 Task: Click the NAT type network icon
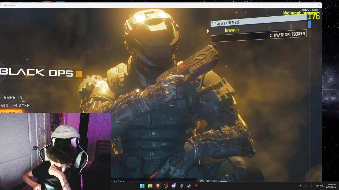(x=202, y=181)
